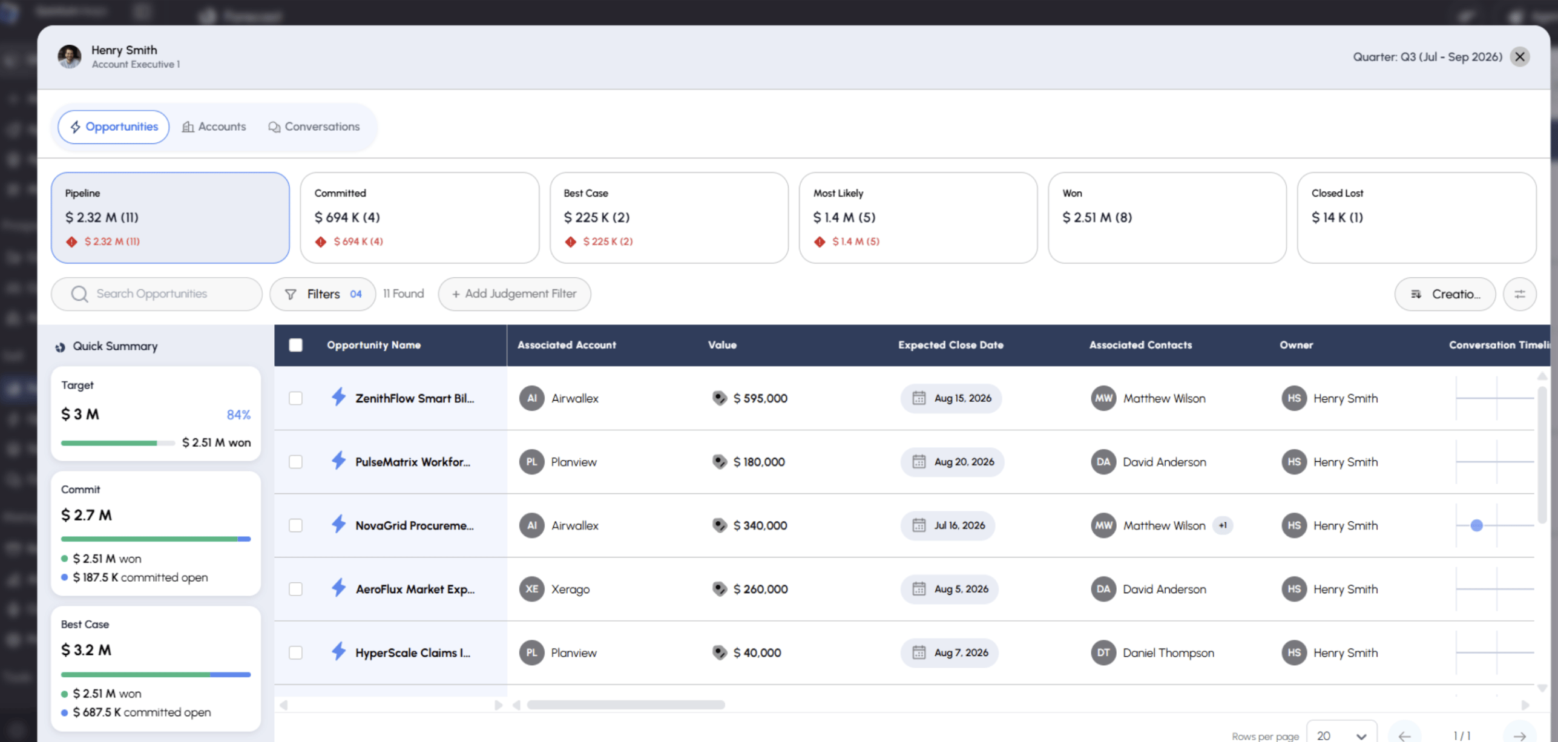Select the Committed summary card
The height and width of the screenshot is (742, 1558).
(419, 217)
